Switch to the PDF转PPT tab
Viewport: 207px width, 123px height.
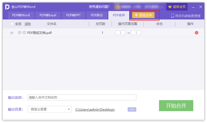click(73, 15)
